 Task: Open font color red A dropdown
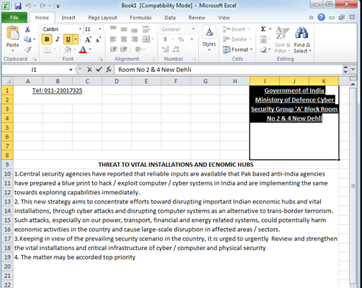[x=90, y=49]
